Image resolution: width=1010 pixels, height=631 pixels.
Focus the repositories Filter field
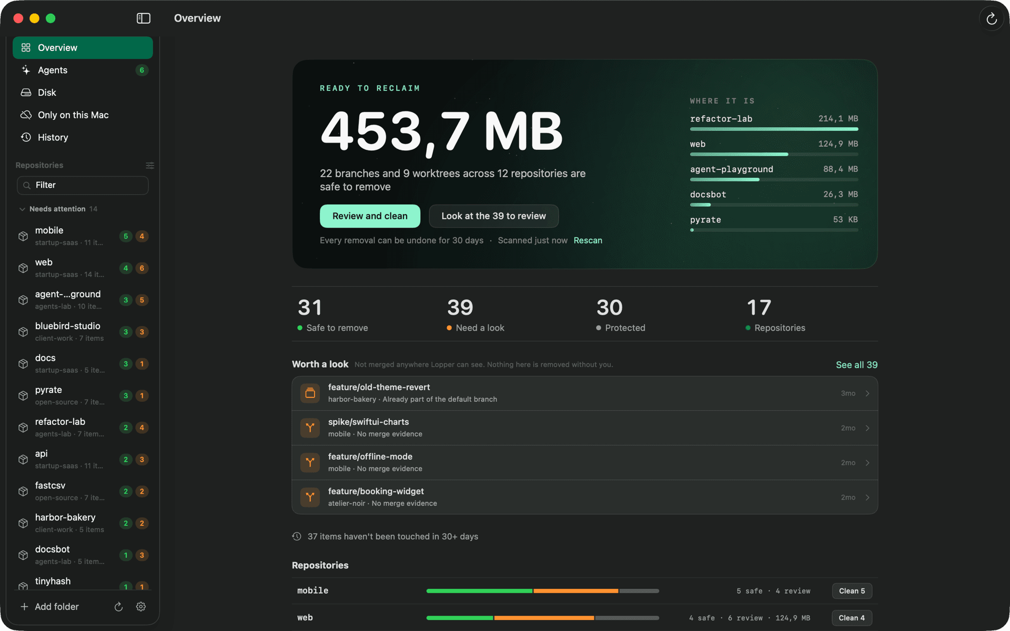pos(83,185)
